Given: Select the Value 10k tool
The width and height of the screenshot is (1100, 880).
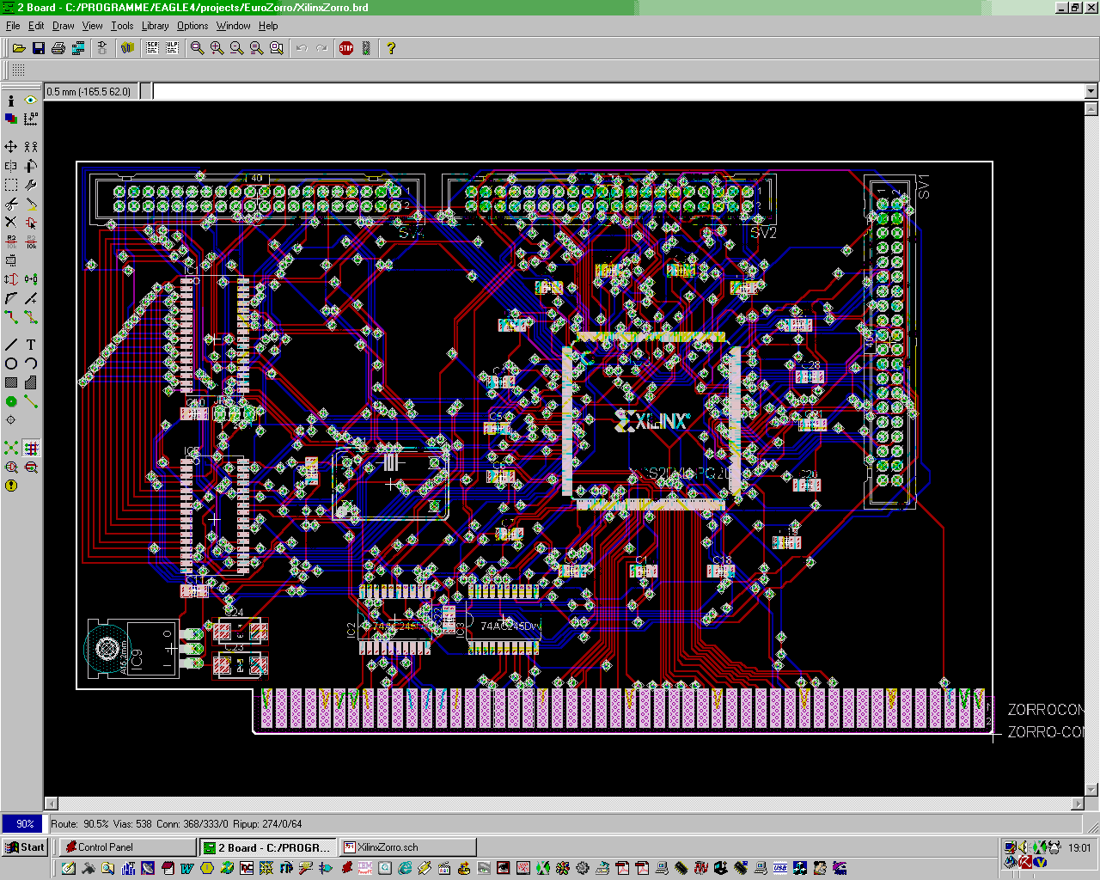Looking at the screenshot, I should pos(31,241).
